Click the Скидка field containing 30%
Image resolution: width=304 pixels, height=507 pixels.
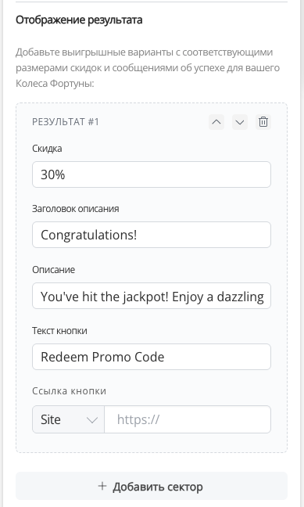point(152,174)
